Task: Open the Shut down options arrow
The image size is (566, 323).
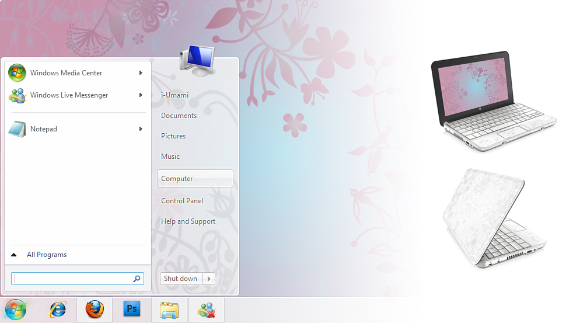Action: (x=209, y=279)
